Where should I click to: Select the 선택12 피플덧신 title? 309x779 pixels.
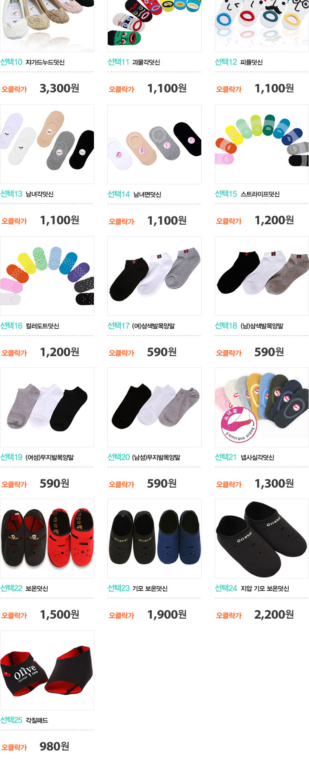point(239,62)
